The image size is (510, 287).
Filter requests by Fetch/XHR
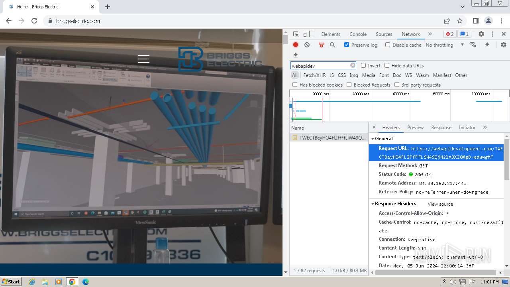[314, 75]
